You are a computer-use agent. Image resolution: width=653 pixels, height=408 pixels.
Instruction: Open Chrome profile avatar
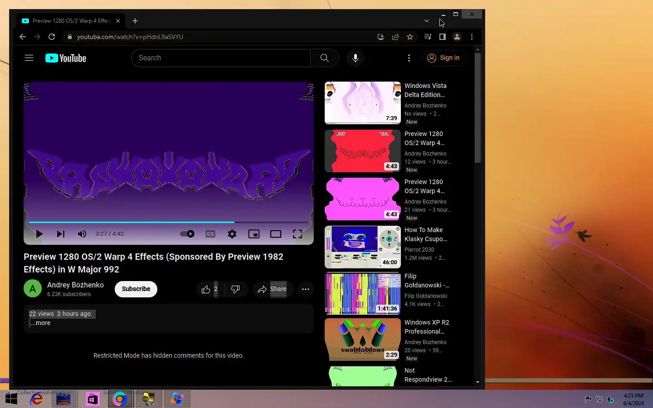coord(457,37)
